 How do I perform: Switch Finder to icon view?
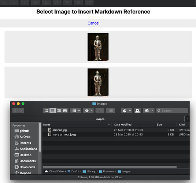(x=46, y=111)
